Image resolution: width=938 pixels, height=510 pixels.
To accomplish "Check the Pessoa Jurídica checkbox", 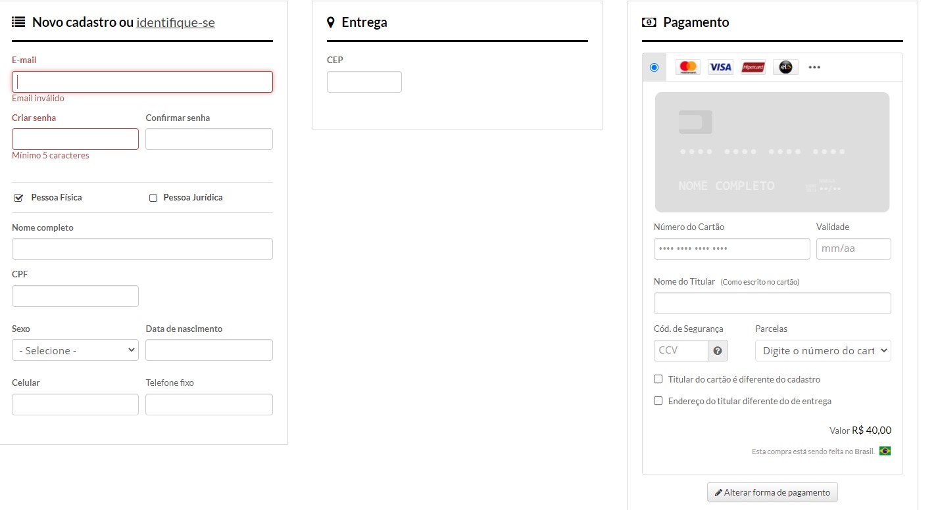I will [153, 198].
